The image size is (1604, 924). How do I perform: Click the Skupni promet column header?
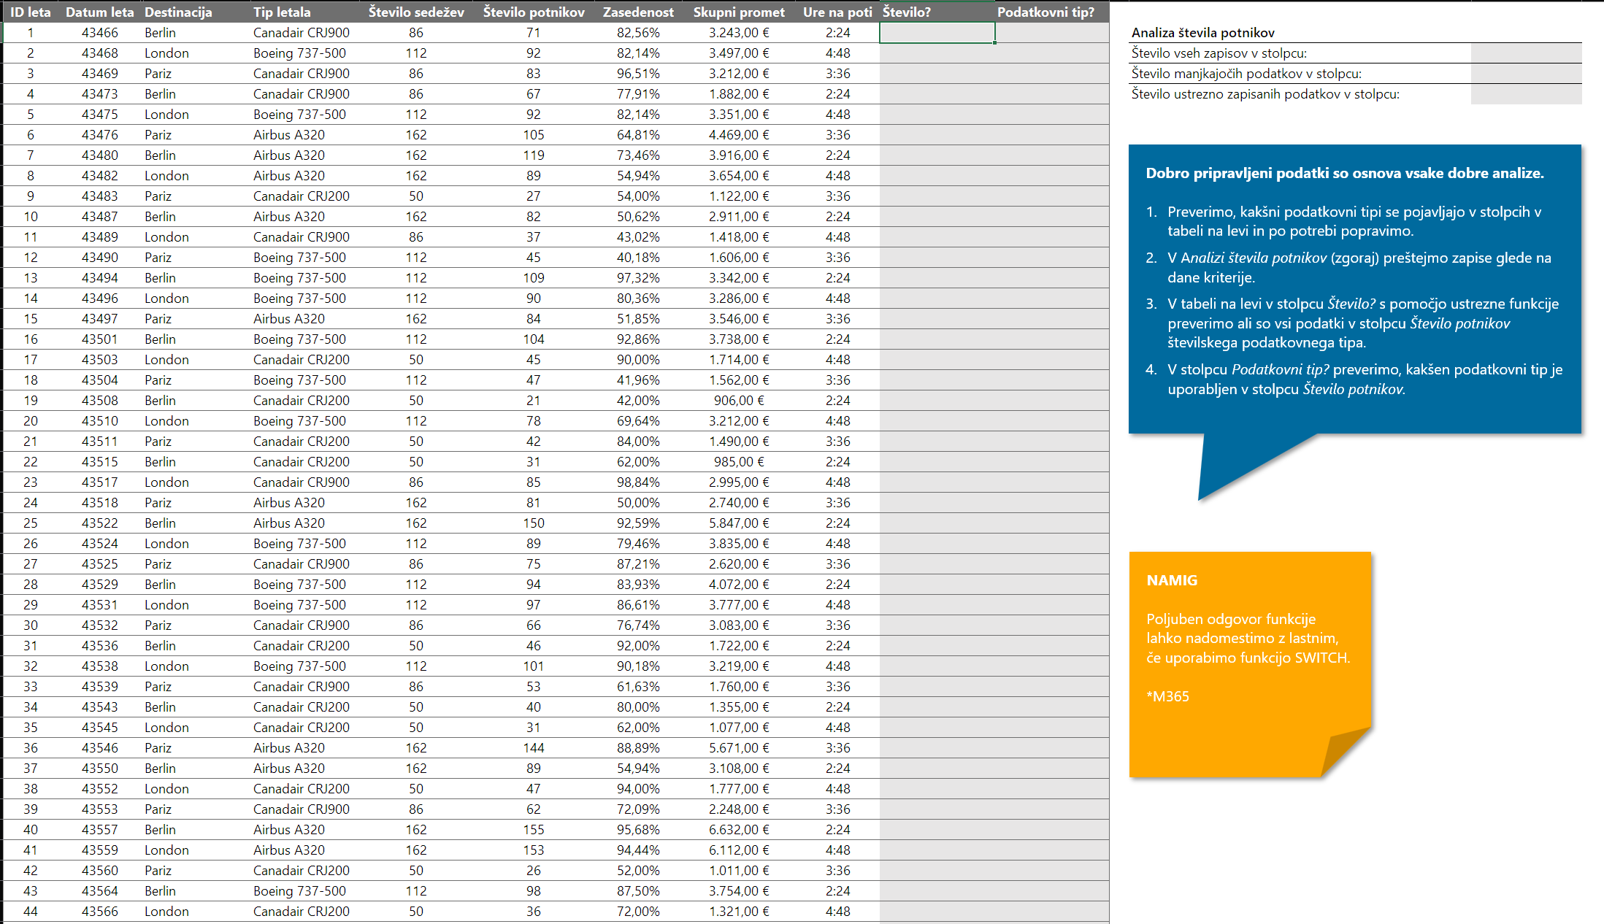[739, 12]
